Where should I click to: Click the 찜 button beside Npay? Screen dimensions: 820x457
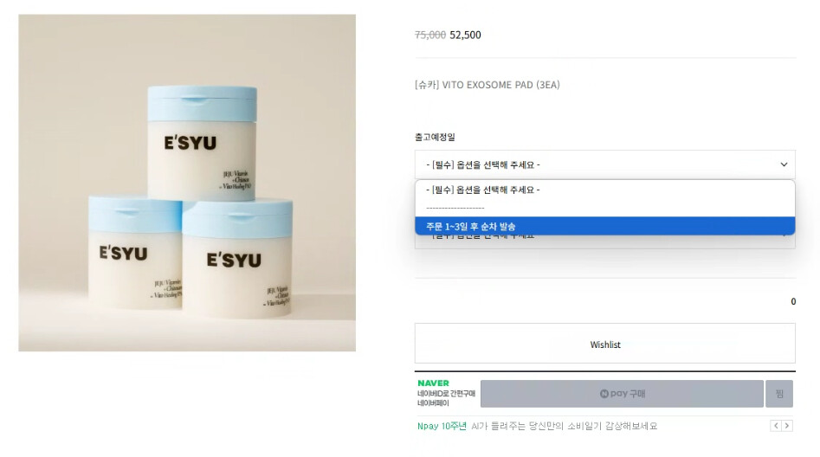(779, 393)
